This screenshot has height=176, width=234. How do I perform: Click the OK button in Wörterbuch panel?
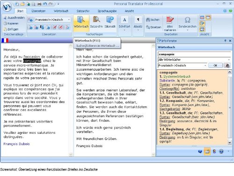(215, 66)
